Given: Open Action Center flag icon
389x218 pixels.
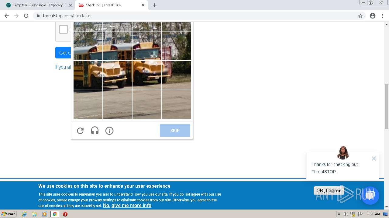Looking at the screenshot, I should tap(360, 214).
